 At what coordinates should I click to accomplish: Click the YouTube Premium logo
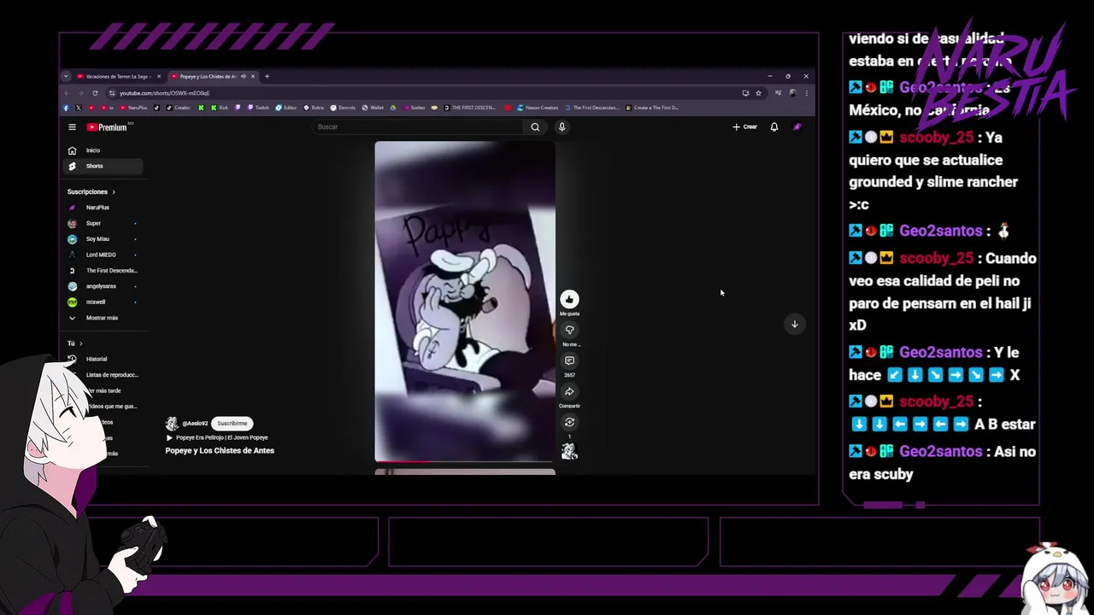click(x=107, y=127)
